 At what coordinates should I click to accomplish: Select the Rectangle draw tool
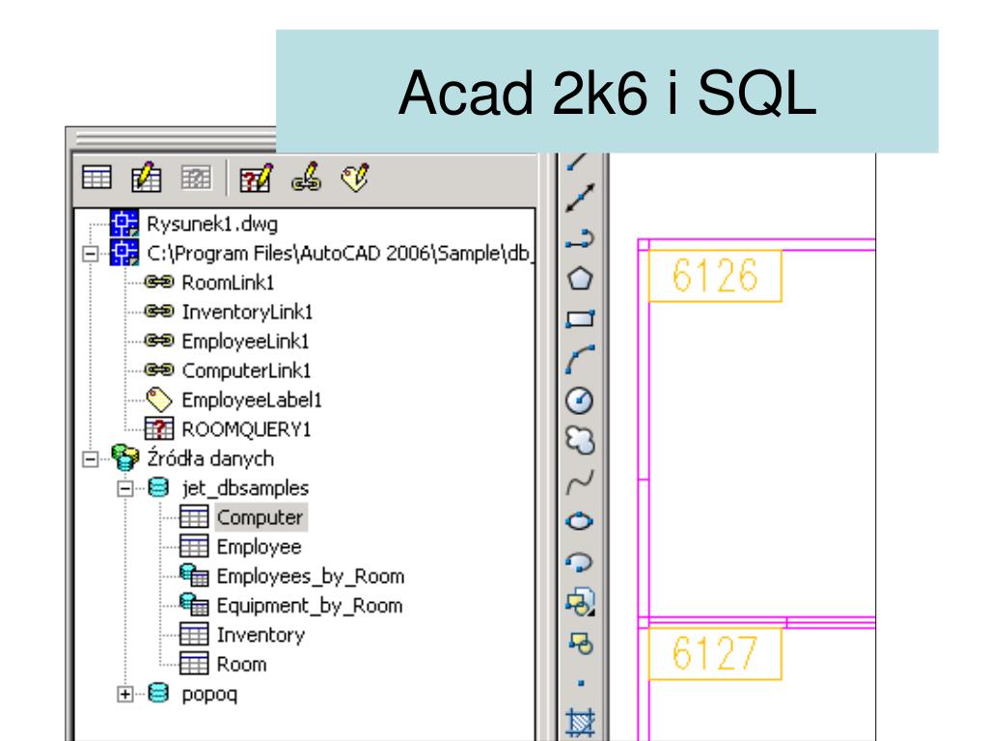[x=580, y=318]
